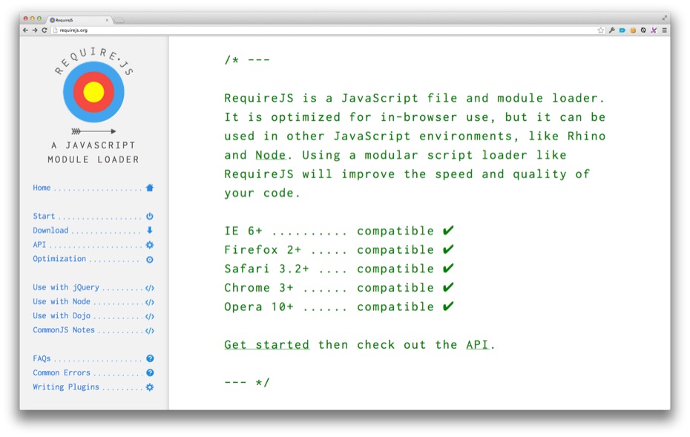Screen dimensions: 690x437
Task: Click the code icon beside Use with Node
Action: pos(150,302)
